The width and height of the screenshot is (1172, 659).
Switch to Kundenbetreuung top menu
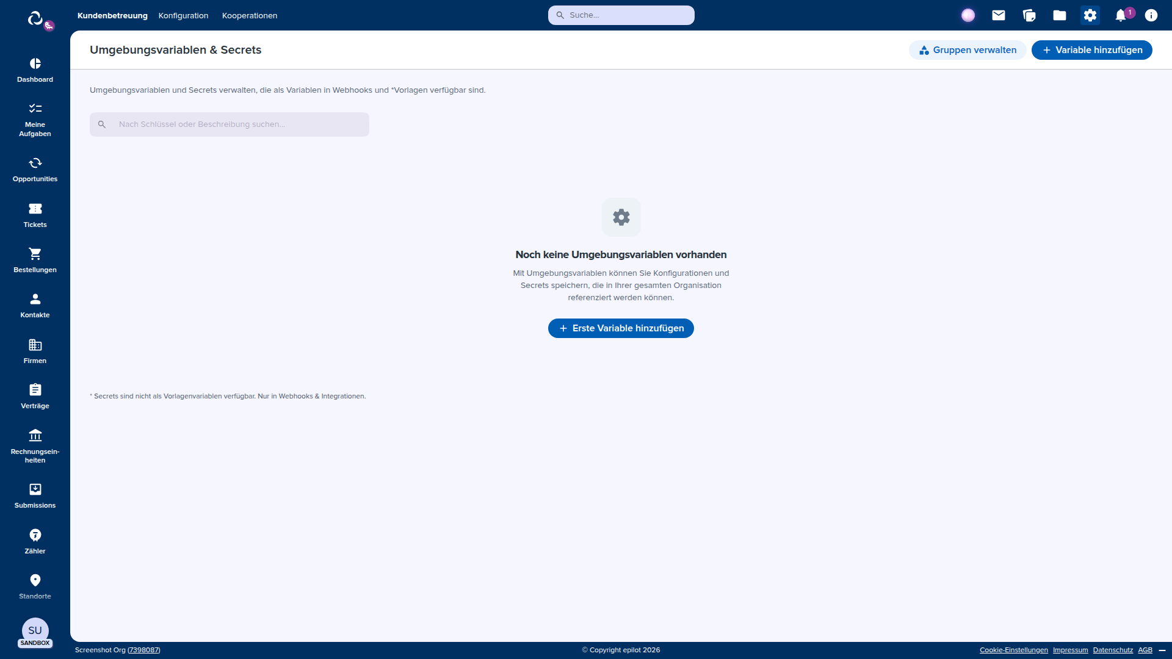[x=112, y=15]
